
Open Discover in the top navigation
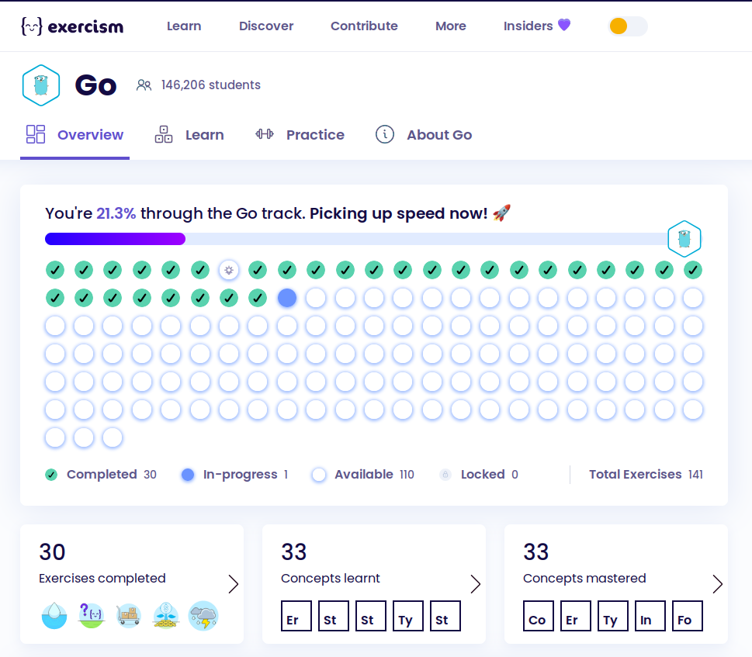pos(265,26)
